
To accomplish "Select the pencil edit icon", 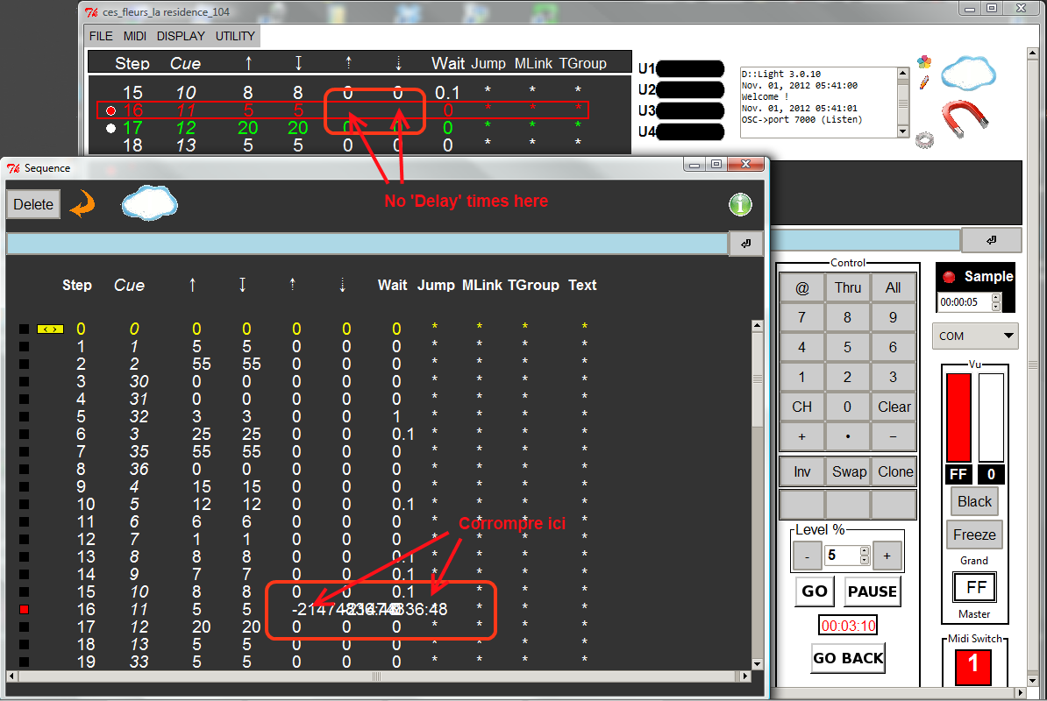I will (923, 82).
